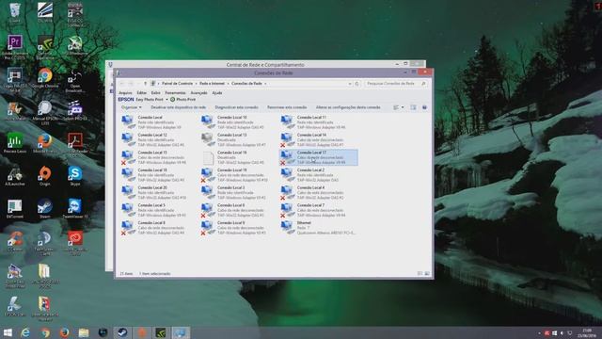Open the Avançado menu
The image size is (602, 339).
(198, 93)
